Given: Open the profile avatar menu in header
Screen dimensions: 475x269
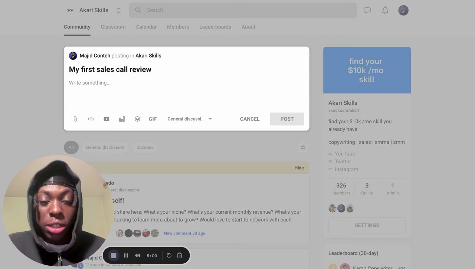Looking at the screenshot, I should (403, 10).
